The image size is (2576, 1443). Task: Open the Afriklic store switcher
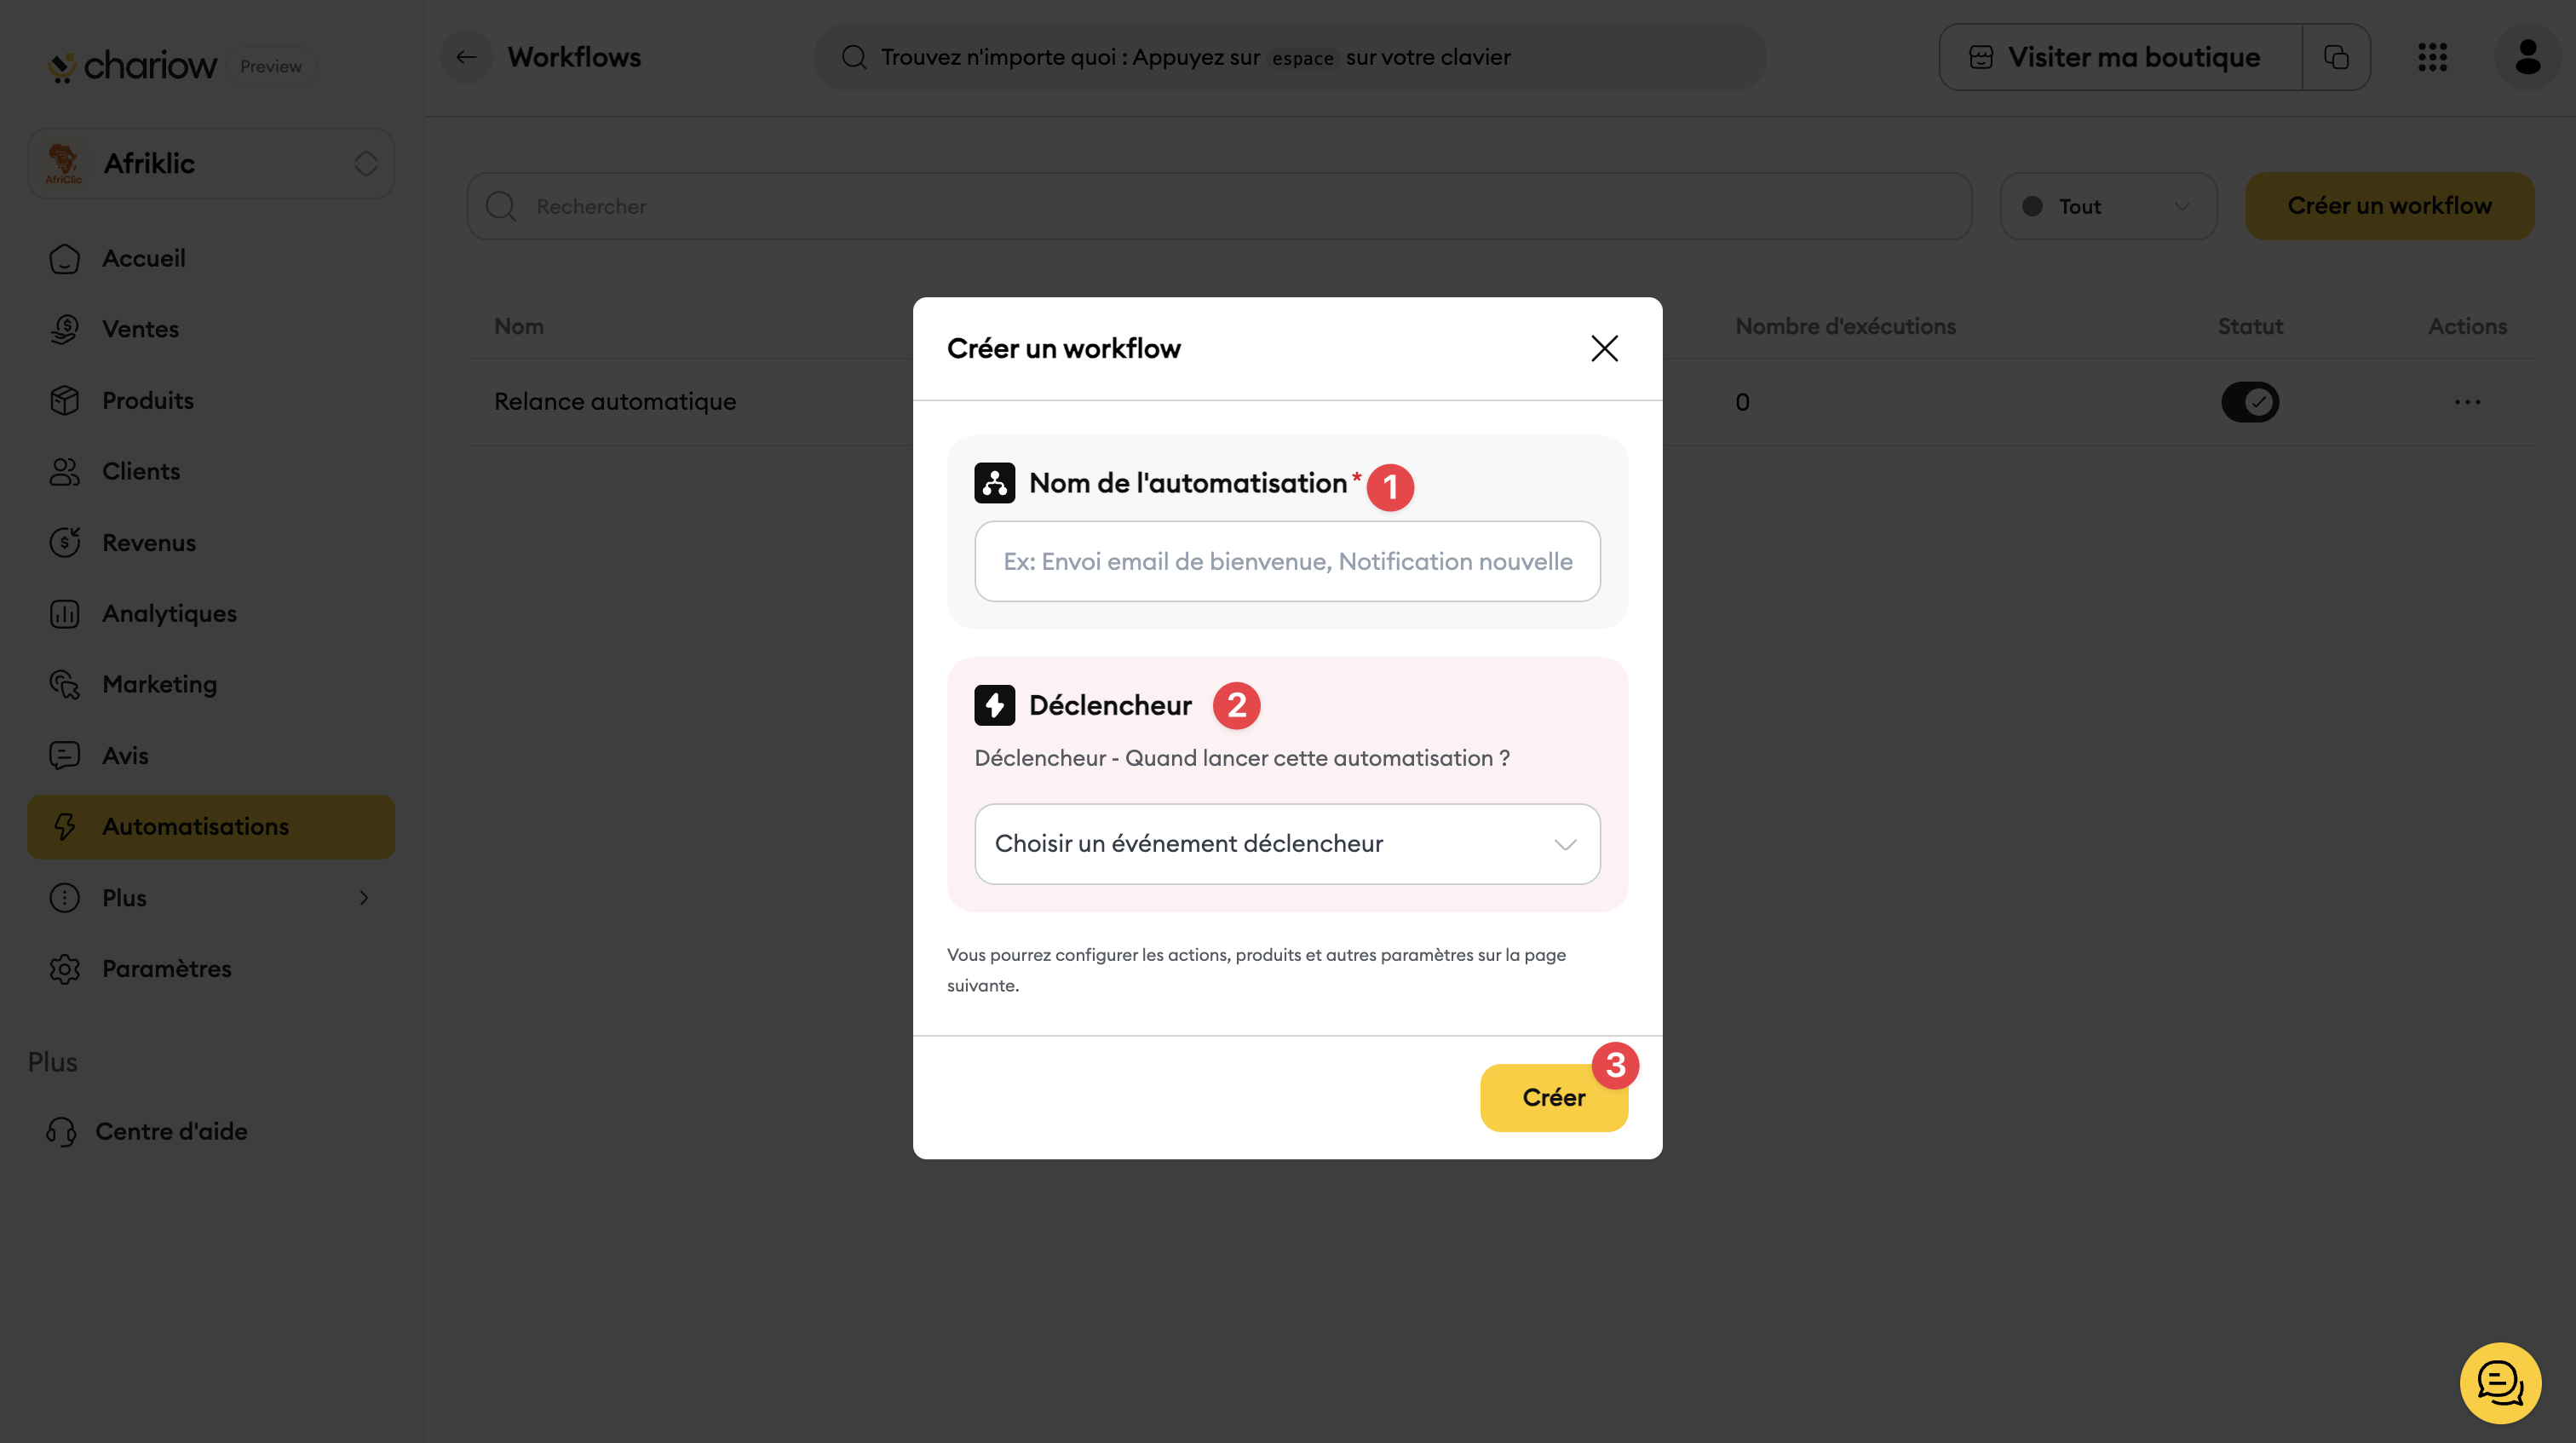pos(211,163)
